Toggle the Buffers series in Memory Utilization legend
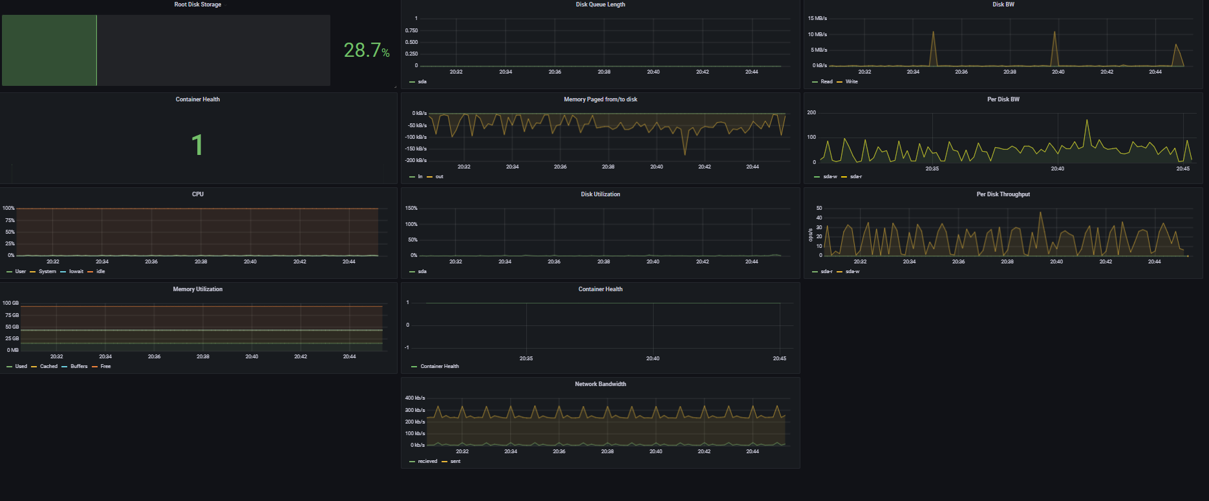Viewport: 1209px width, 501px height. [79, 367]
